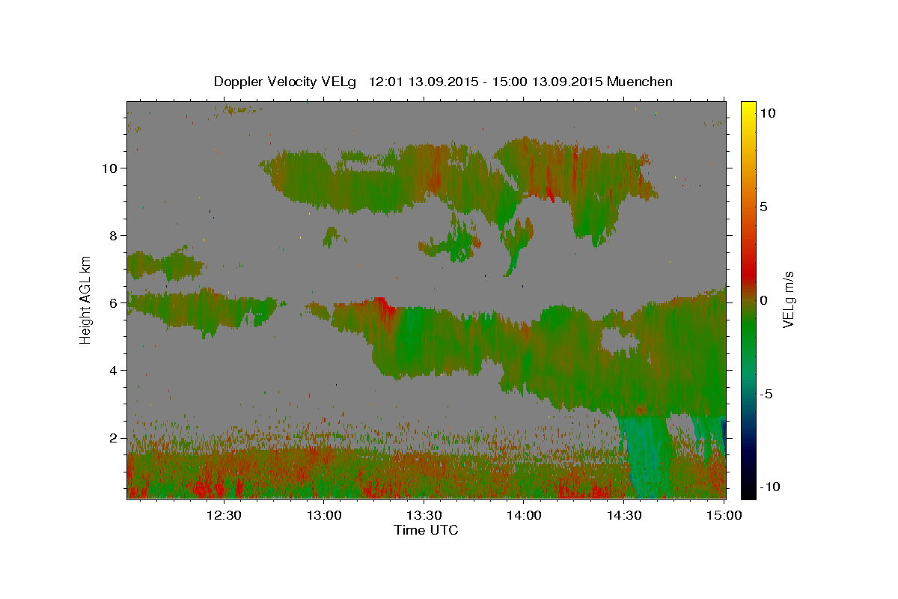Click the colorbar value 10 label
Screen dimensions: 898x599
pyautogui.click(x=767, y=113)
